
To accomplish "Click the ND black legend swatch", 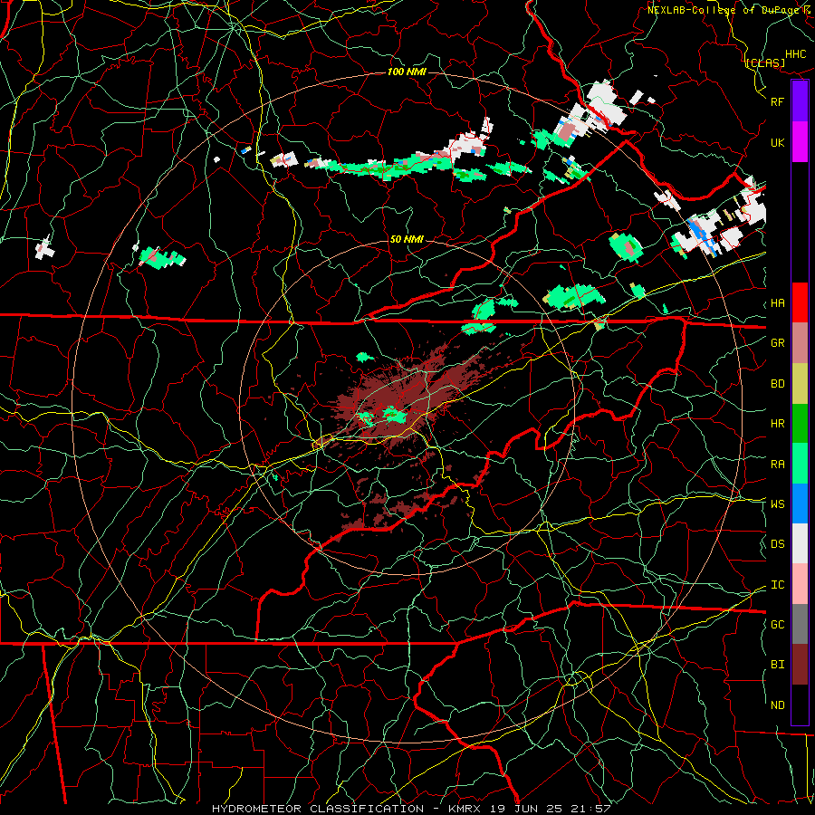I will tap(800, 705).
